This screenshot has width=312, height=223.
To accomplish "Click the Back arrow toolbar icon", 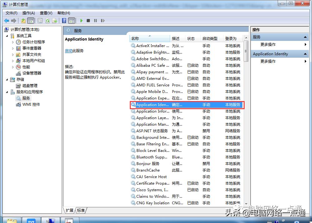I will coord(7,21).
